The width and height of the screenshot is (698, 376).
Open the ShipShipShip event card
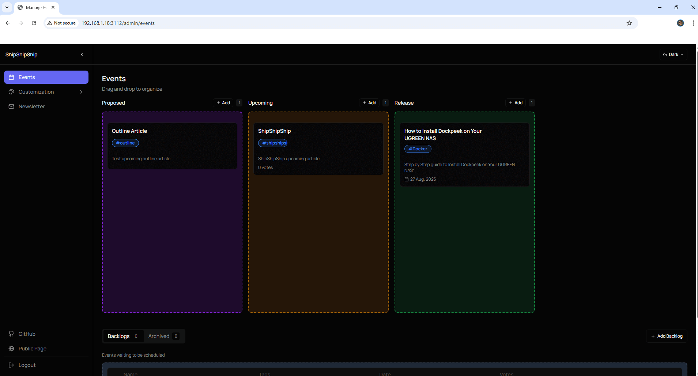[318, 149]
